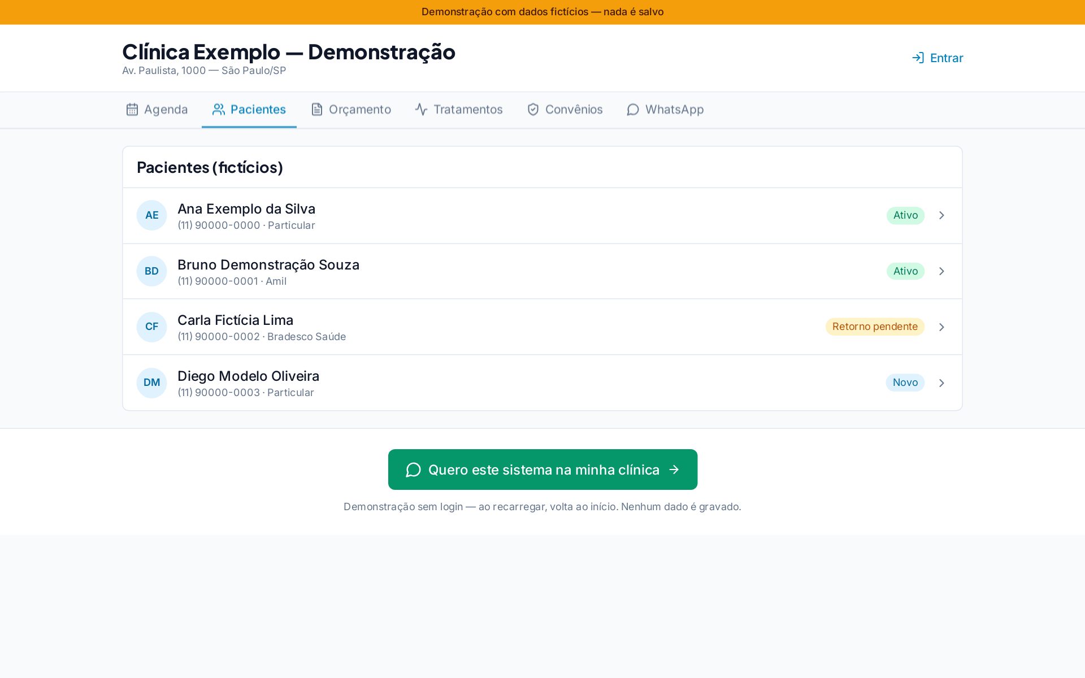The height and width of the screenshot is (678, 1085).
Task: Click '(11) 90000-0002 · Bradesco Saúde' text
Action: click(262, 337)
